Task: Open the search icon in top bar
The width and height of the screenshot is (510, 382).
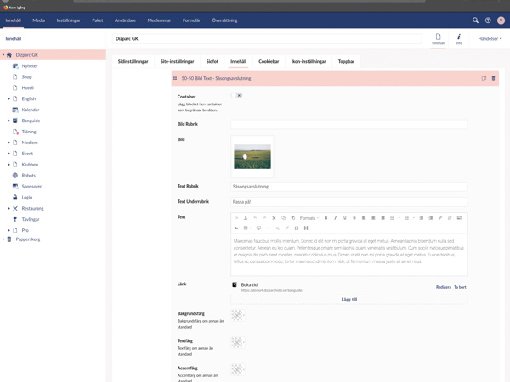Action: coord(475,20)
